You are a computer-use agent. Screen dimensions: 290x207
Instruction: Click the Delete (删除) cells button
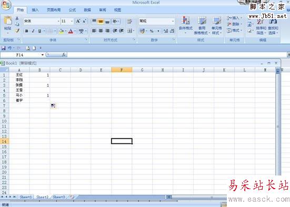coord(235,24)
